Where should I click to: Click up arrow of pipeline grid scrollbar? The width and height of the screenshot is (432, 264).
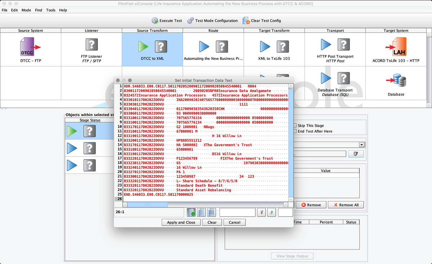coord(429,35)
